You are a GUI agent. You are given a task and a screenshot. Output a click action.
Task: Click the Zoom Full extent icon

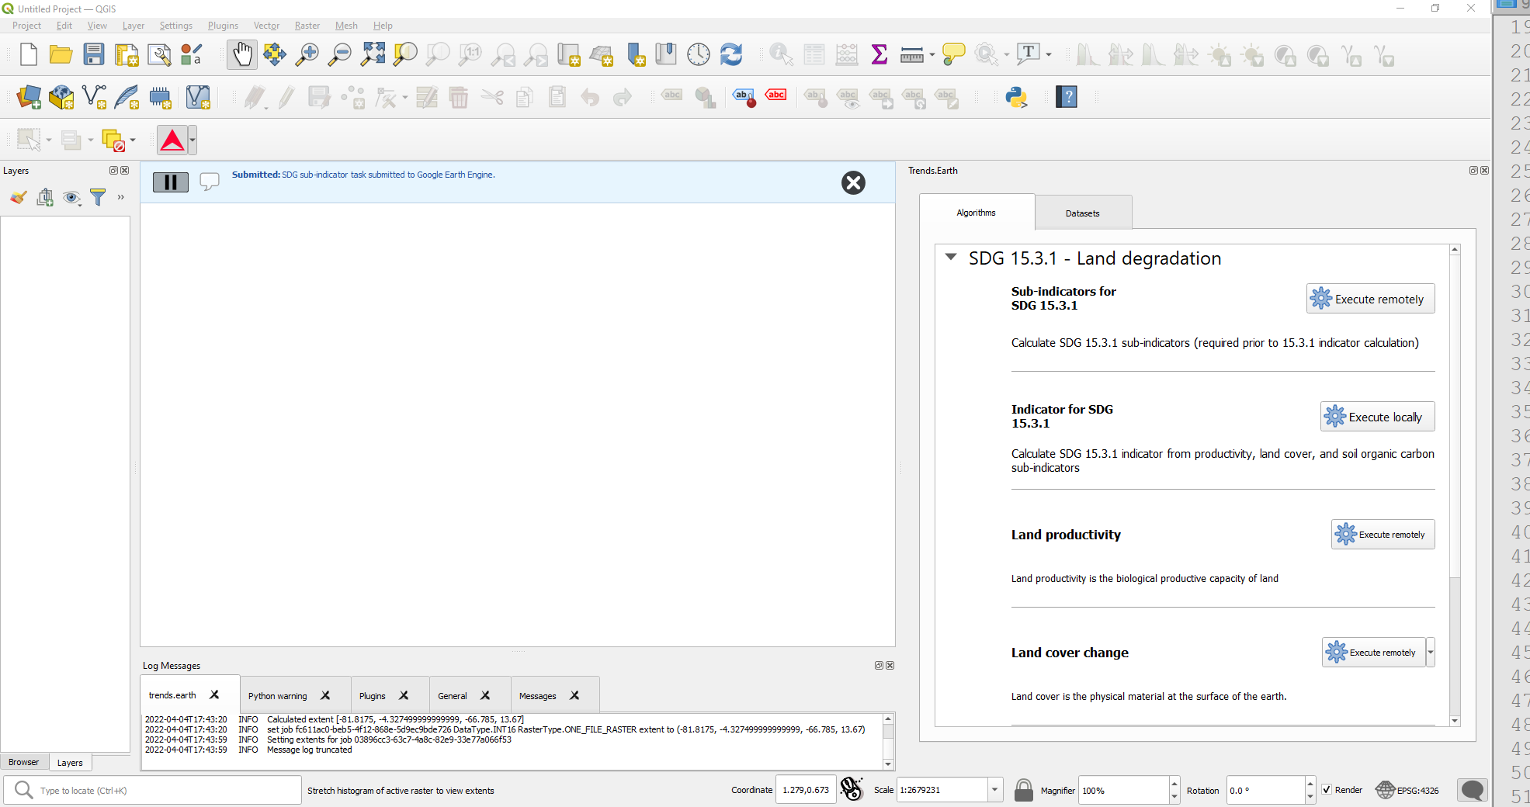click(x=373, y=55)
